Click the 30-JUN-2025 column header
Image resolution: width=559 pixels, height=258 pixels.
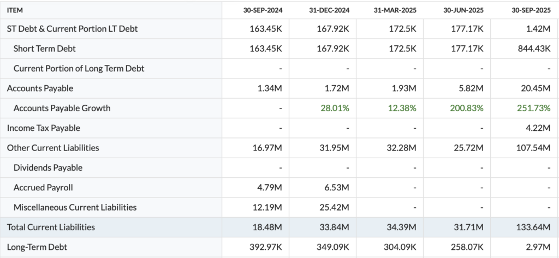click(x=463, y=10)
